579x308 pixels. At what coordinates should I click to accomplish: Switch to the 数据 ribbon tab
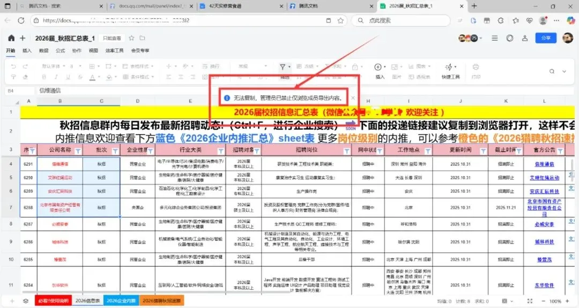[x=43, y=50]
